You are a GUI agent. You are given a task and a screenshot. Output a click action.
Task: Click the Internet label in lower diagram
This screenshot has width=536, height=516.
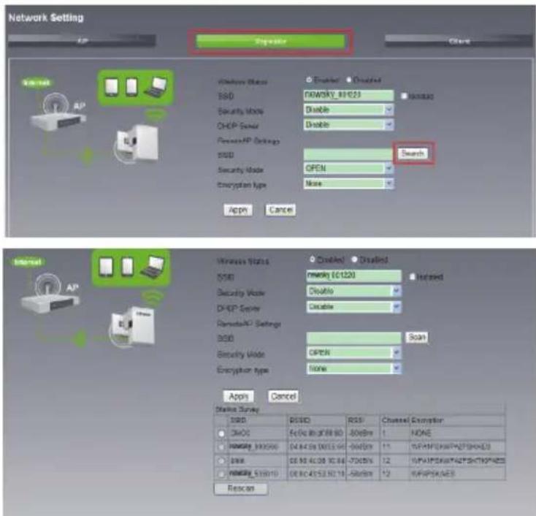tap(28, 262)
